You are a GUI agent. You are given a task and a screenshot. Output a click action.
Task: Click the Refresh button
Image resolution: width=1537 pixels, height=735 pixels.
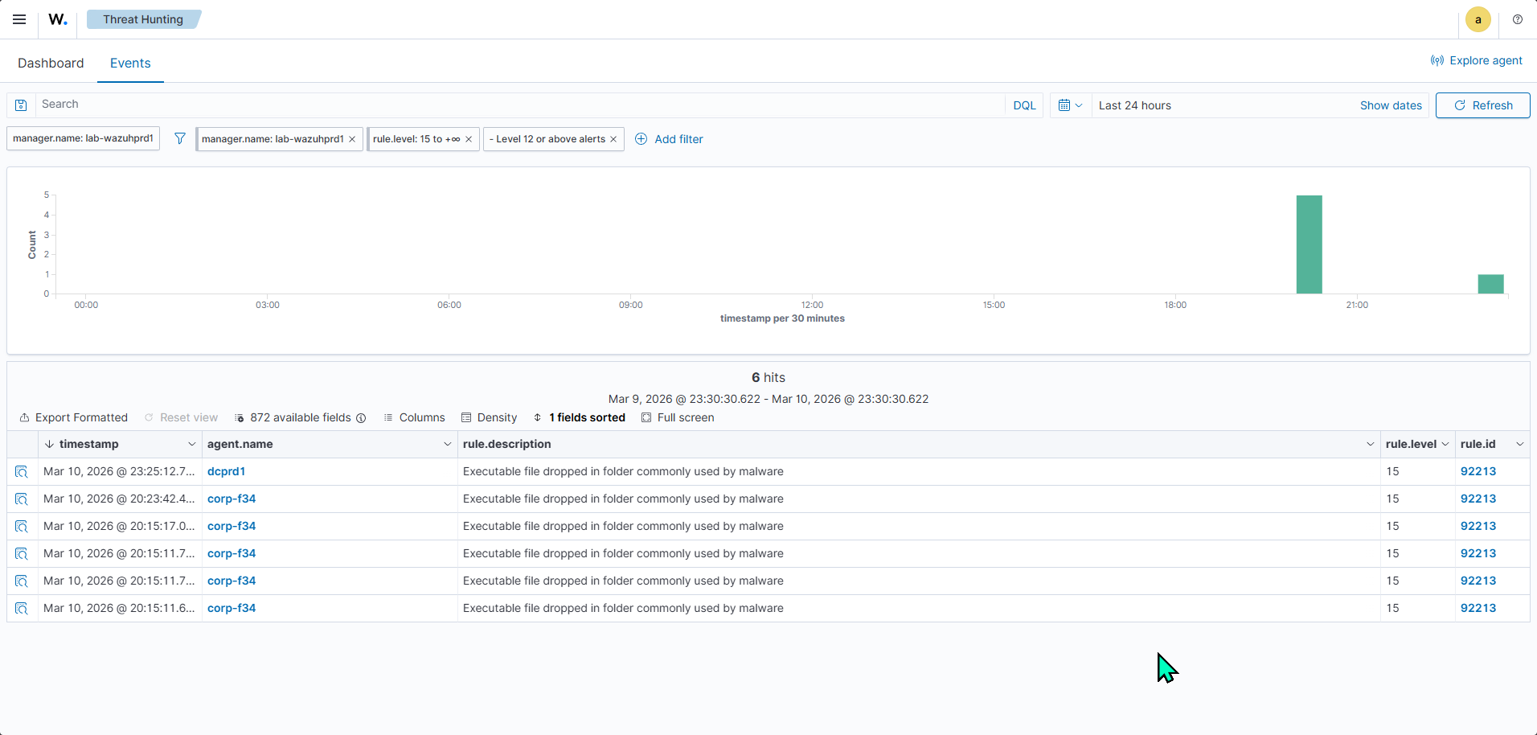click(1482, 105)
